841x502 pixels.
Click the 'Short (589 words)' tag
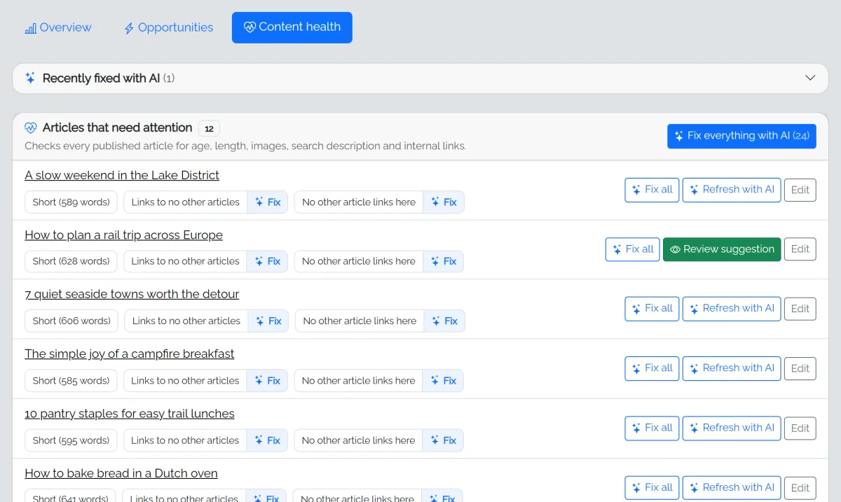point(71,202)
